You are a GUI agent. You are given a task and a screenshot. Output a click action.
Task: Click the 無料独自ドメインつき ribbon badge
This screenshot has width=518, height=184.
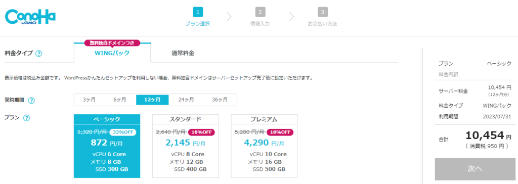tap(112, 43)
